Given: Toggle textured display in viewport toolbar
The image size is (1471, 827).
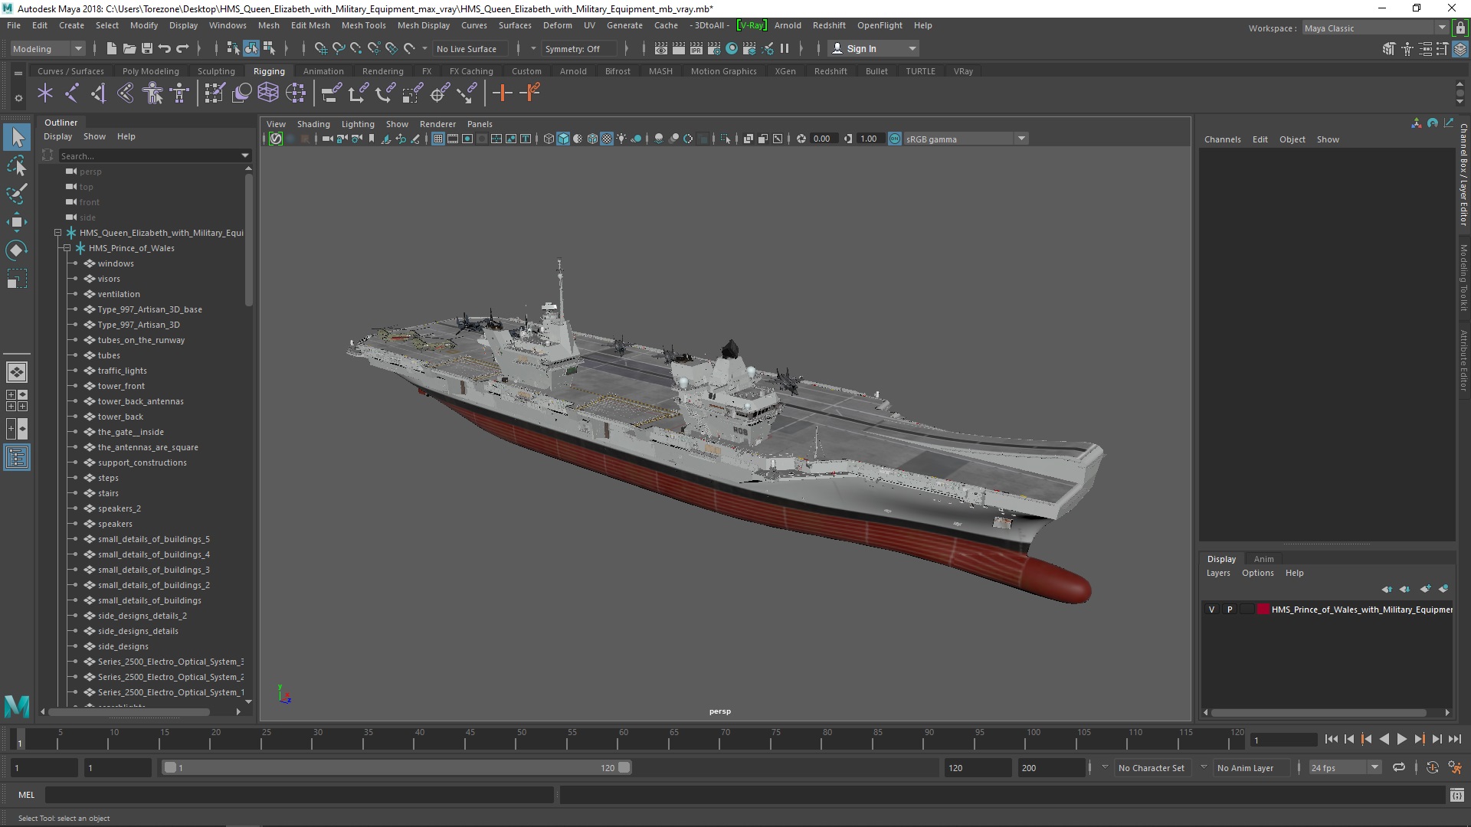Looking at the screenshot, I should tap(607, 139).
